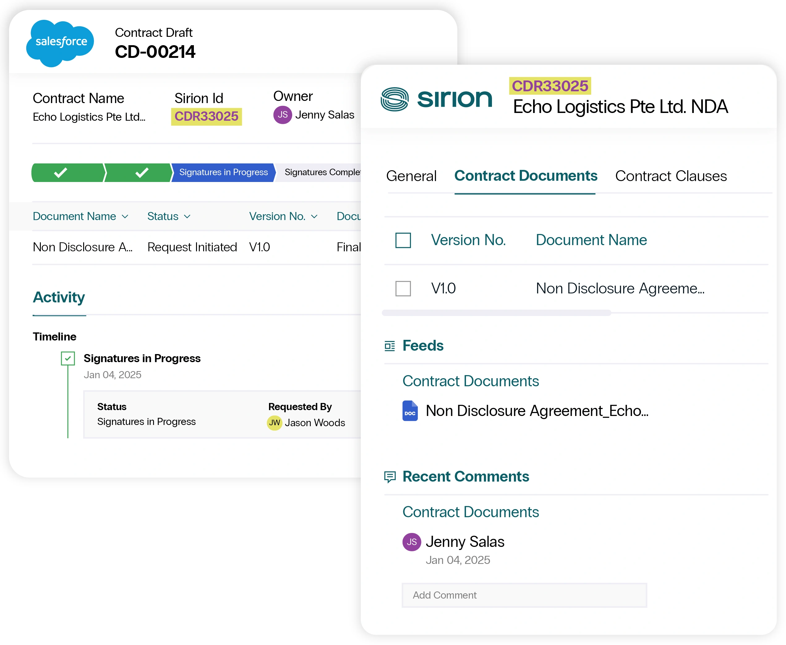Open the Status column dropdown arrow
786x645 pixels.
tap(187, 217)
